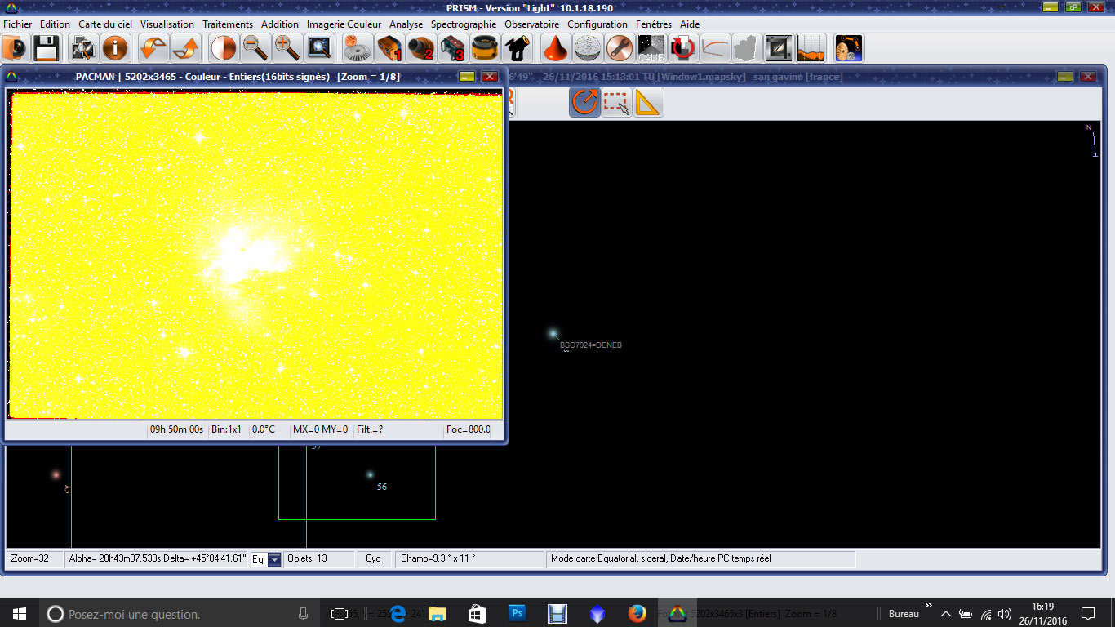Screen dimensions: 1115x627
Task: Click the wrench settings icon
Action: click(x=620, y=49)
